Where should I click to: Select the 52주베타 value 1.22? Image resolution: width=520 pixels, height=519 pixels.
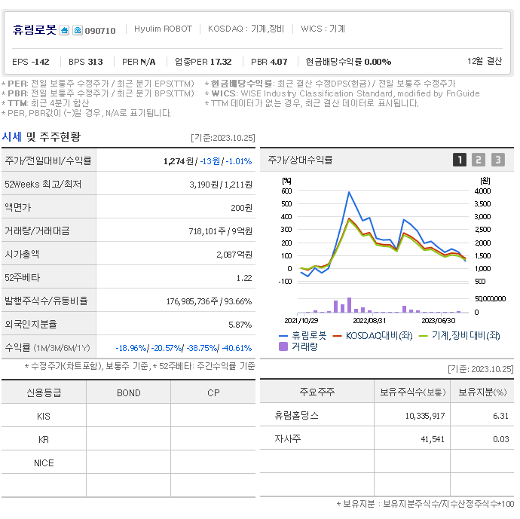(244, 278)
